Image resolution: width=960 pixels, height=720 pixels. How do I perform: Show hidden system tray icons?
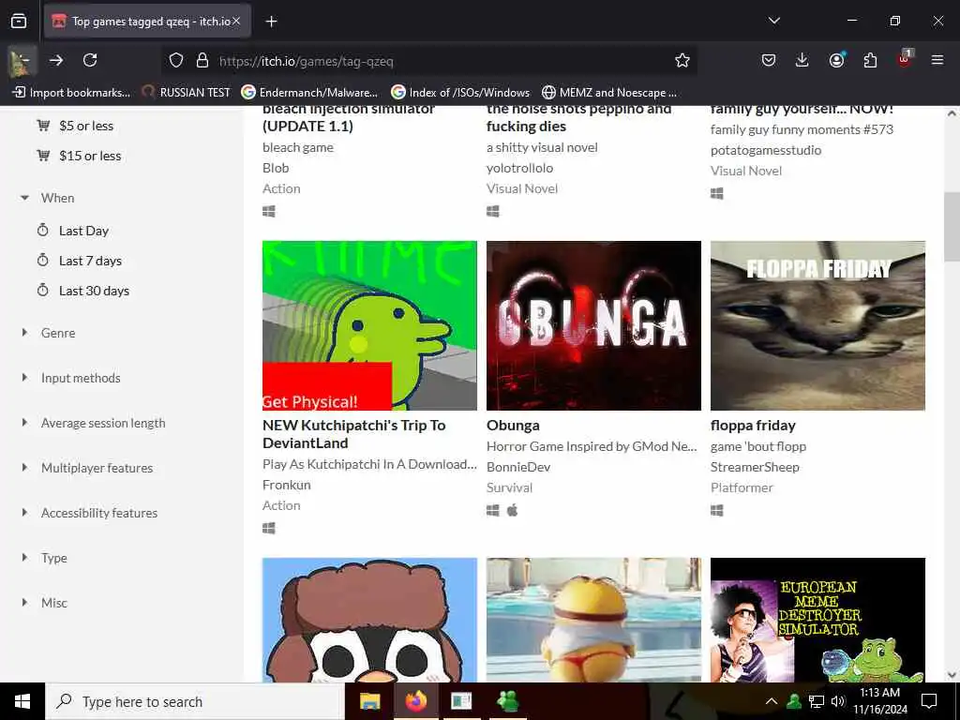pyautogui.click(x=772, y=701)
